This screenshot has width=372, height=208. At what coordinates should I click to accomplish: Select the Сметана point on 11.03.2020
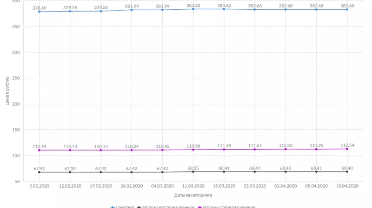[x=193, y=9]
